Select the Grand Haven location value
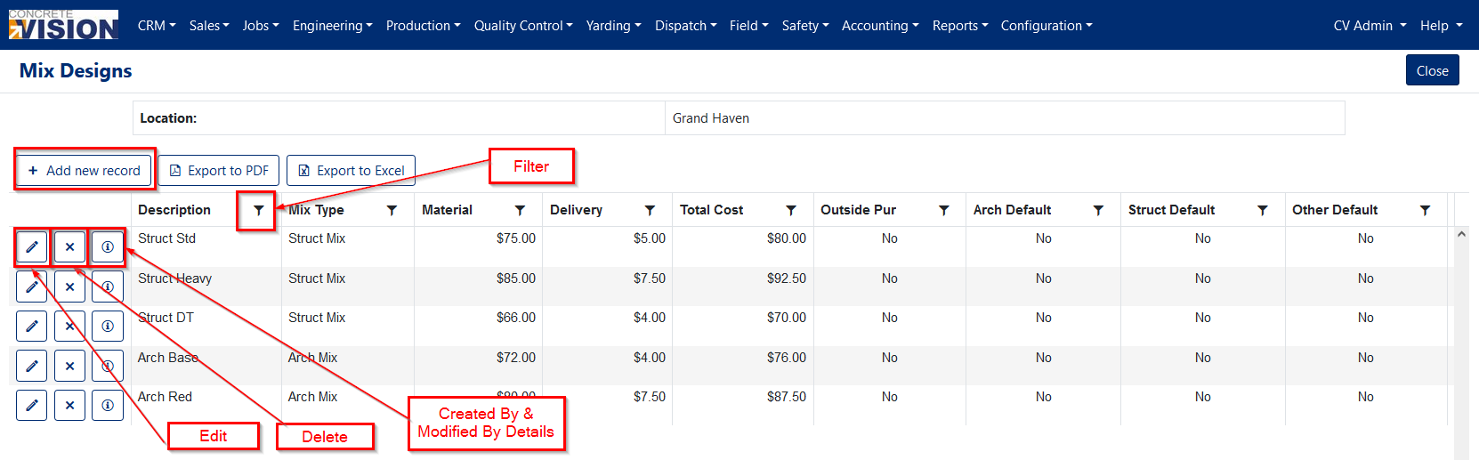 [711, 118]
